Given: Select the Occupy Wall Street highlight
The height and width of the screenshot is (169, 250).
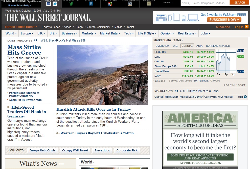Looking at the screenshot, I should [x=75, y=150].
